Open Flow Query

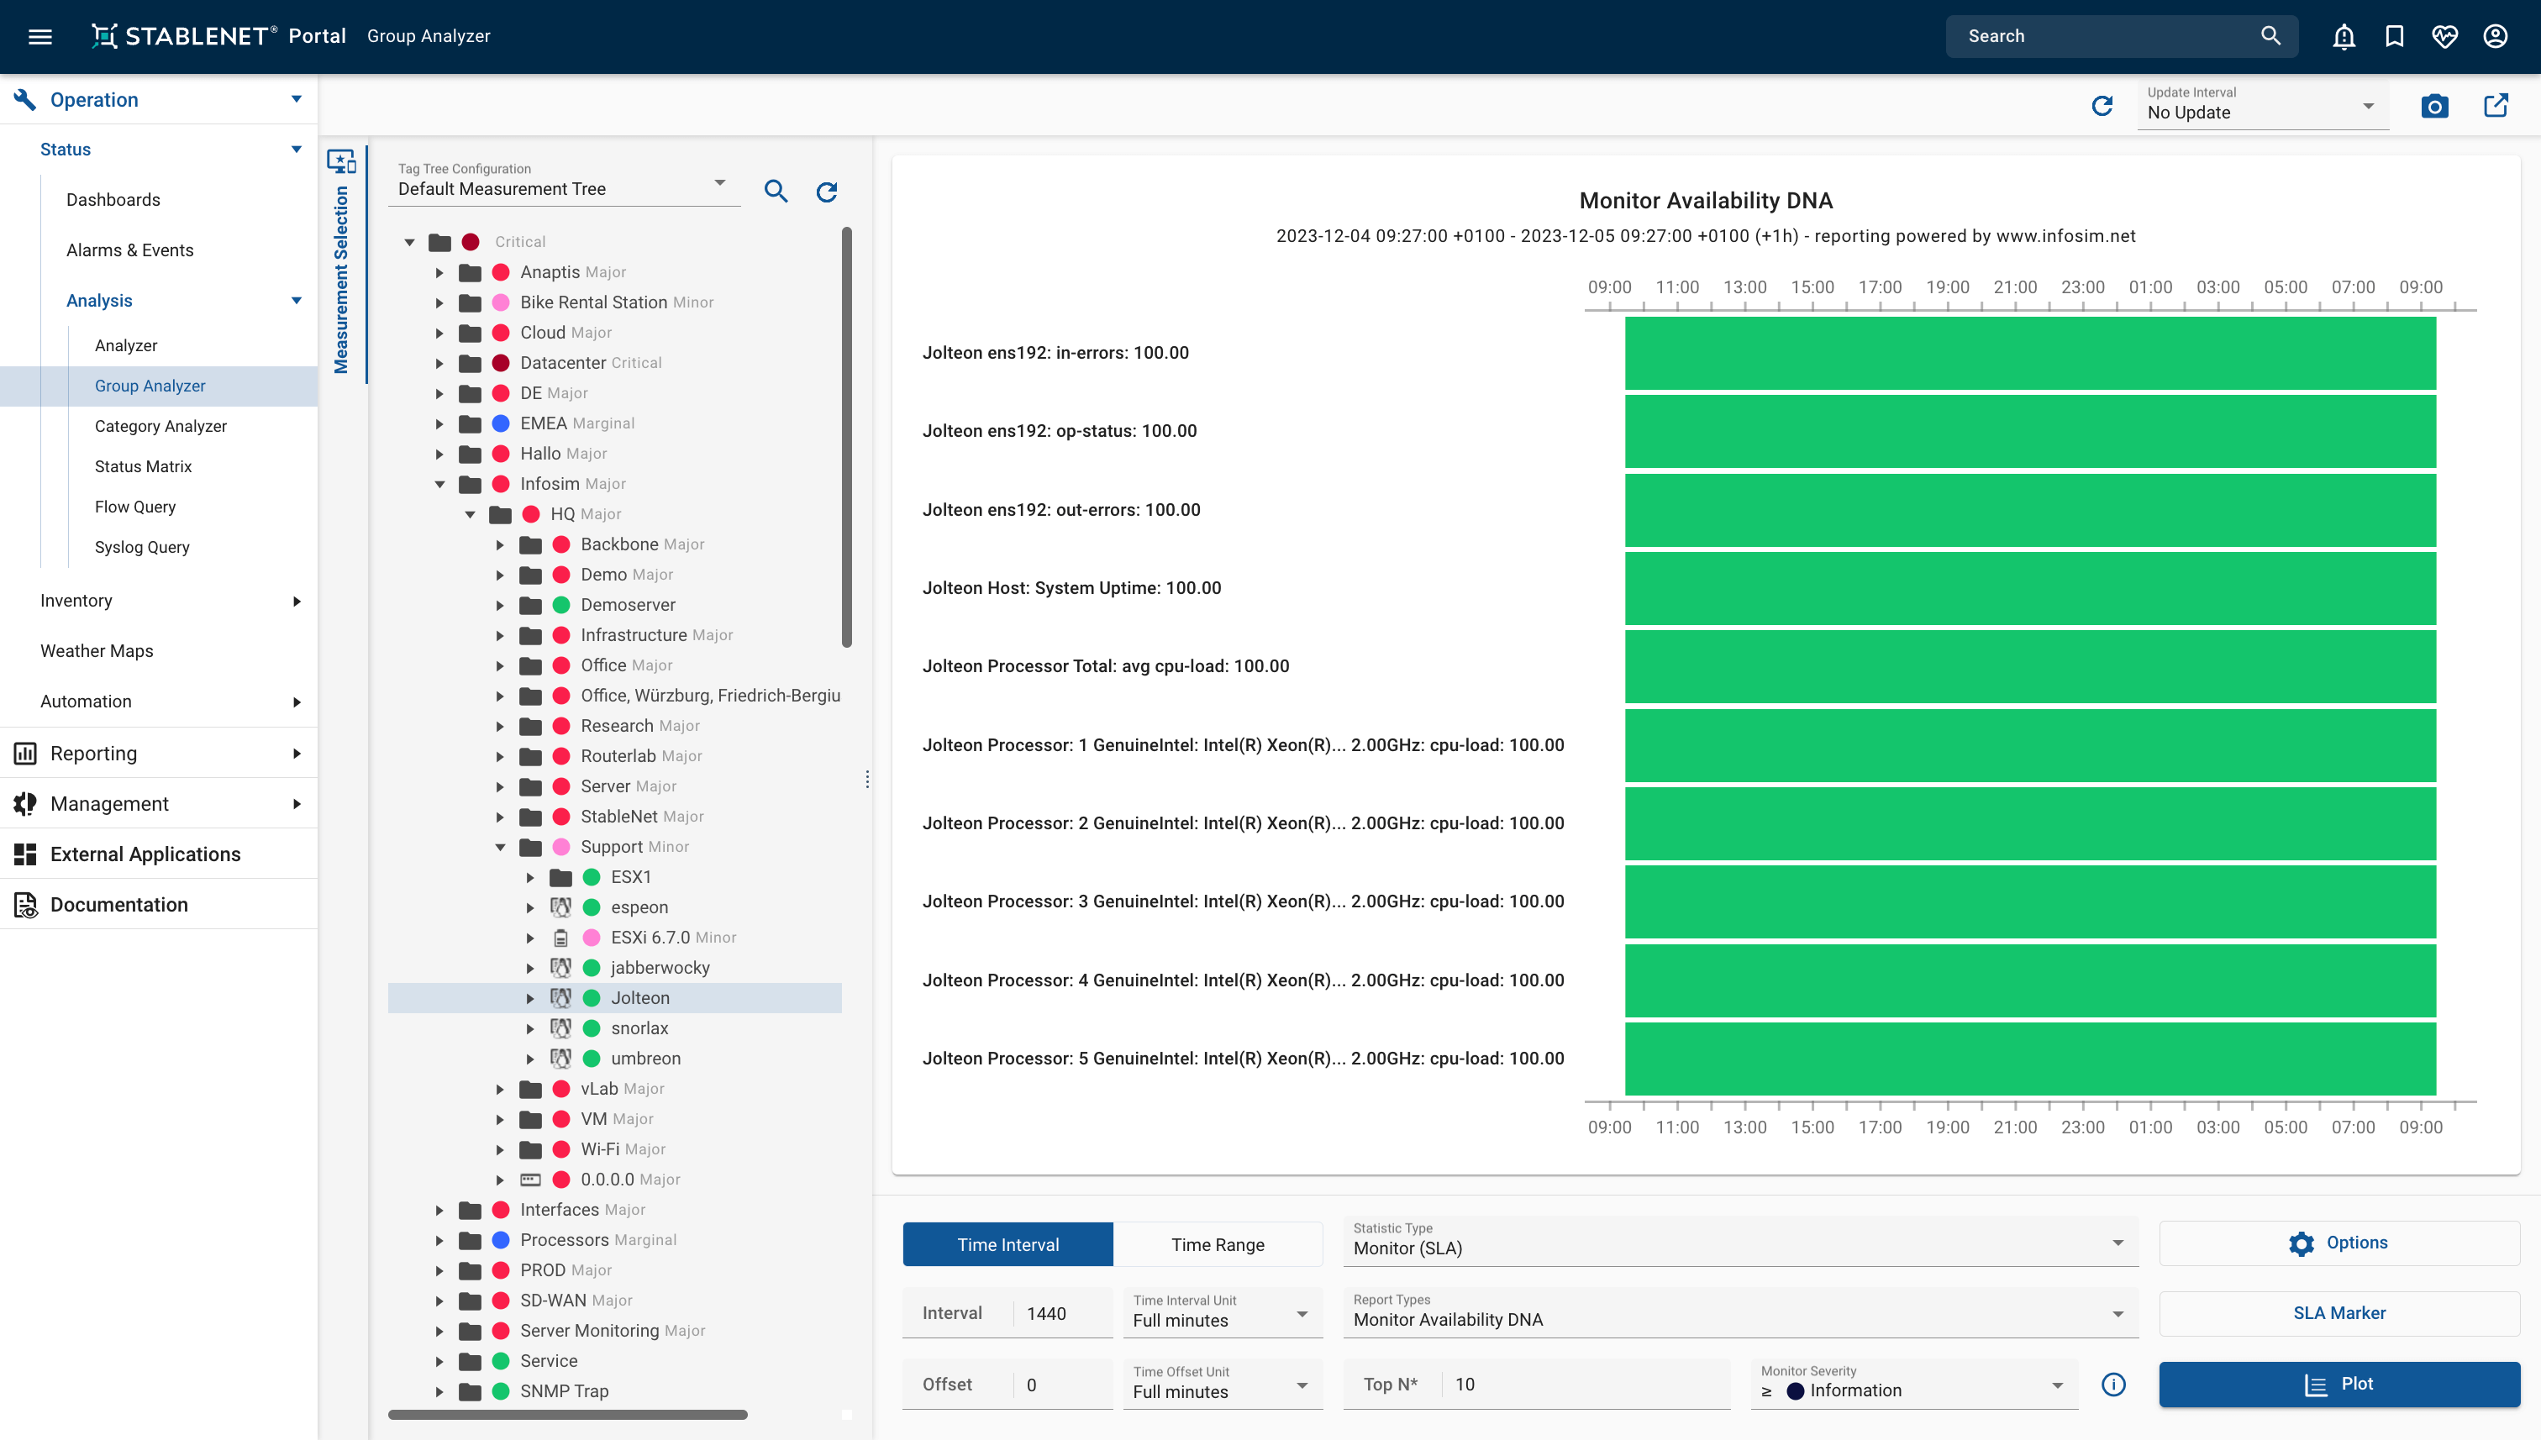(x=134, y=507)
